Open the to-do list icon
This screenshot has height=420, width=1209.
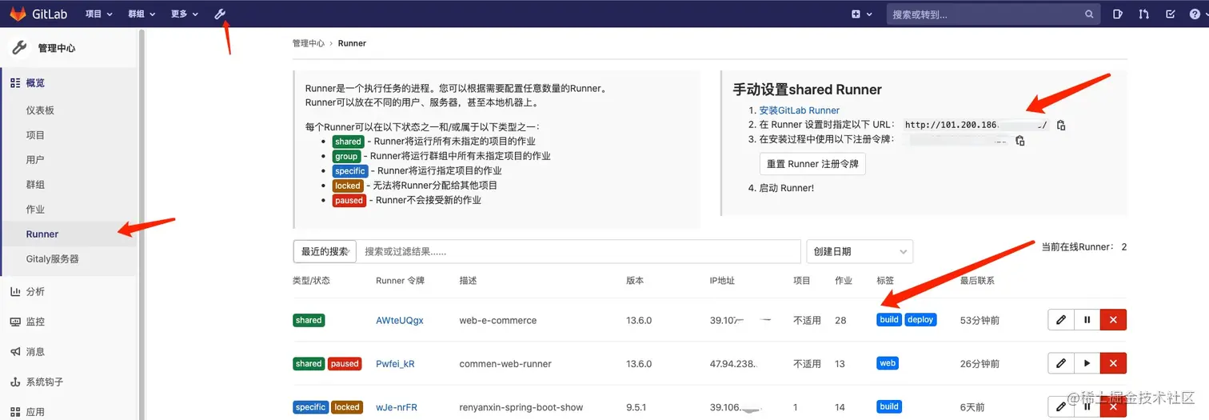[1171, 14]
